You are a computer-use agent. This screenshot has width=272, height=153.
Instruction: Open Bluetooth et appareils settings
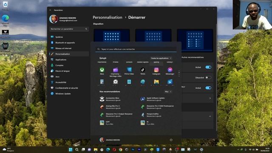69,42
